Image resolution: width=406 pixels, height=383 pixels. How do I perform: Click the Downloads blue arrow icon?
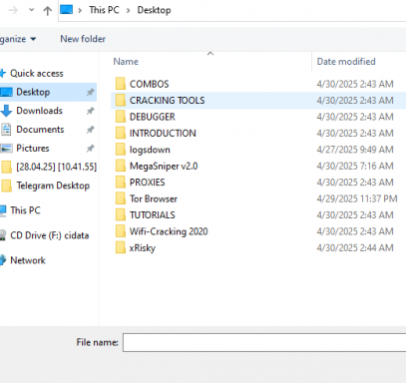coord(6,111)
